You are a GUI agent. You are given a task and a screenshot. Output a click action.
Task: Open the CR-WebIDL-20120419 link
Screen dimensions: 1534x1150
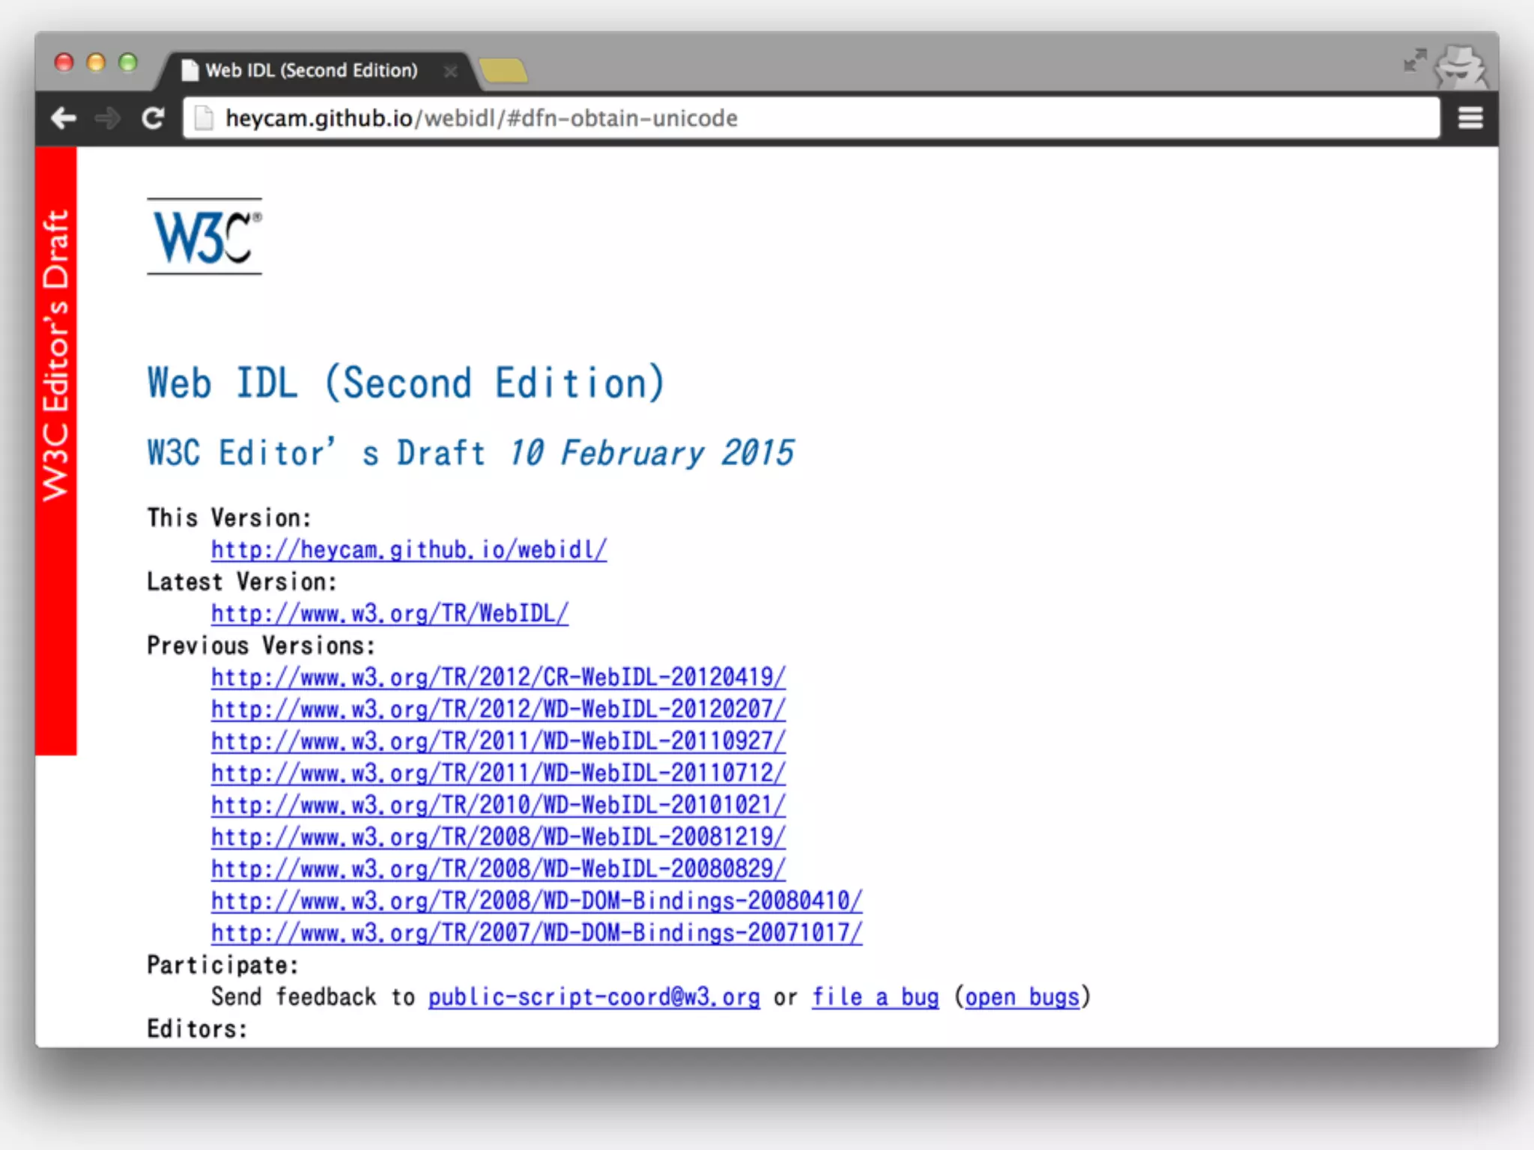coord(498,677)
